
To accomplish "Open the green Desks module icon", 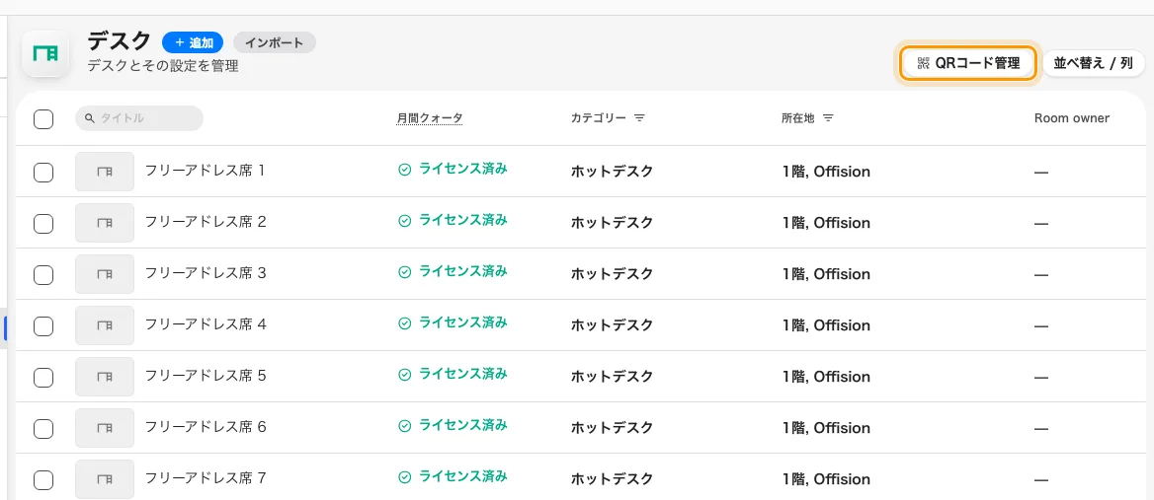I will [x=46, y=53].
